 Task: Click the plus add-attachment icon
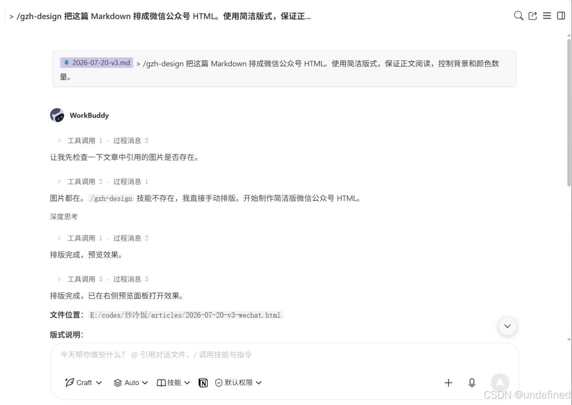click(x=448, y=382)
